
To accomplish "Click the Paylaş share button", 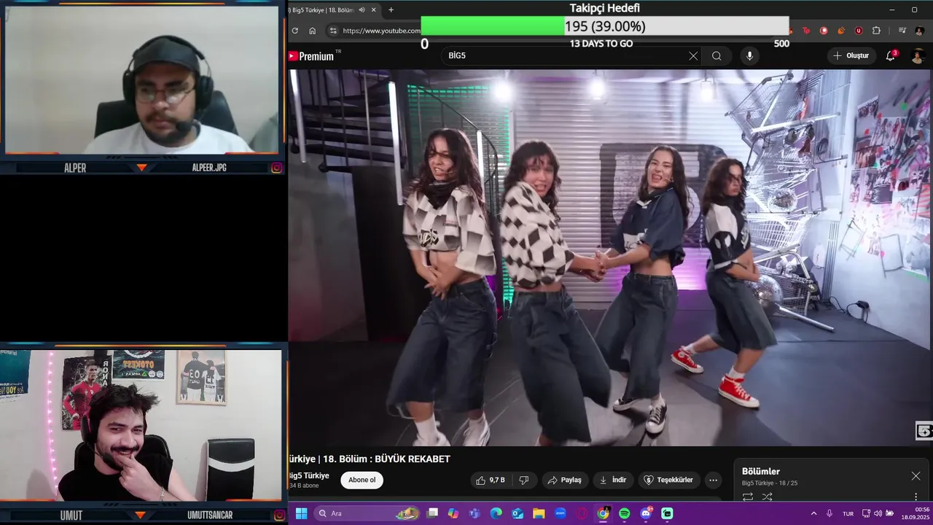I will click(565, 480).
